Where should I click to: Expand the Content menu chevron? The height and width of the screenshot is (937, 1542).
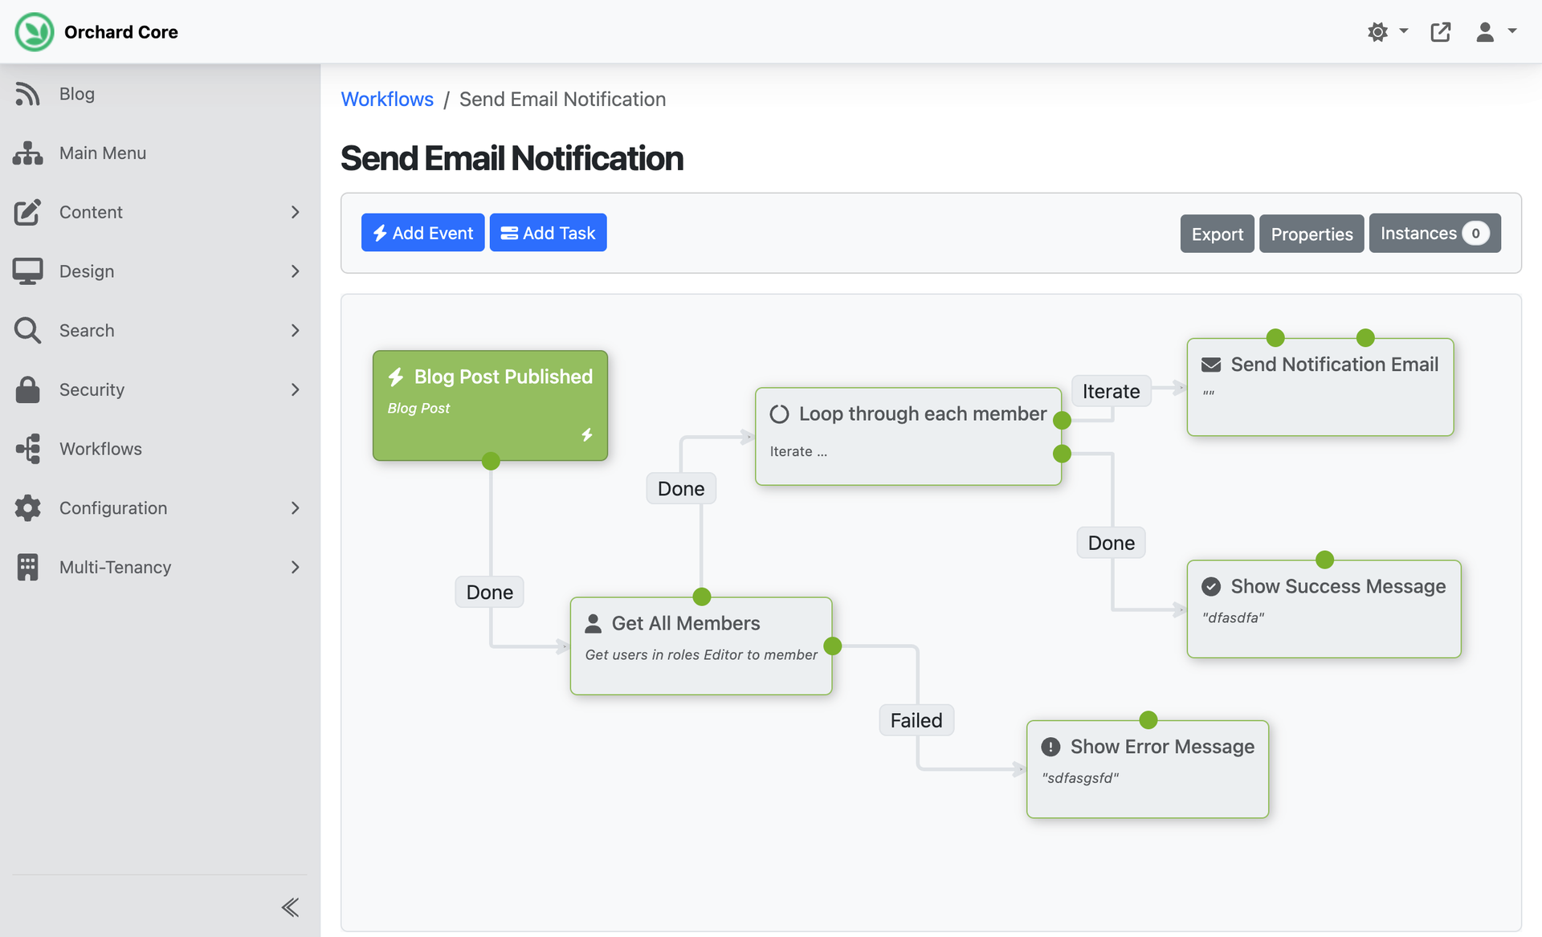pos(295,212)
